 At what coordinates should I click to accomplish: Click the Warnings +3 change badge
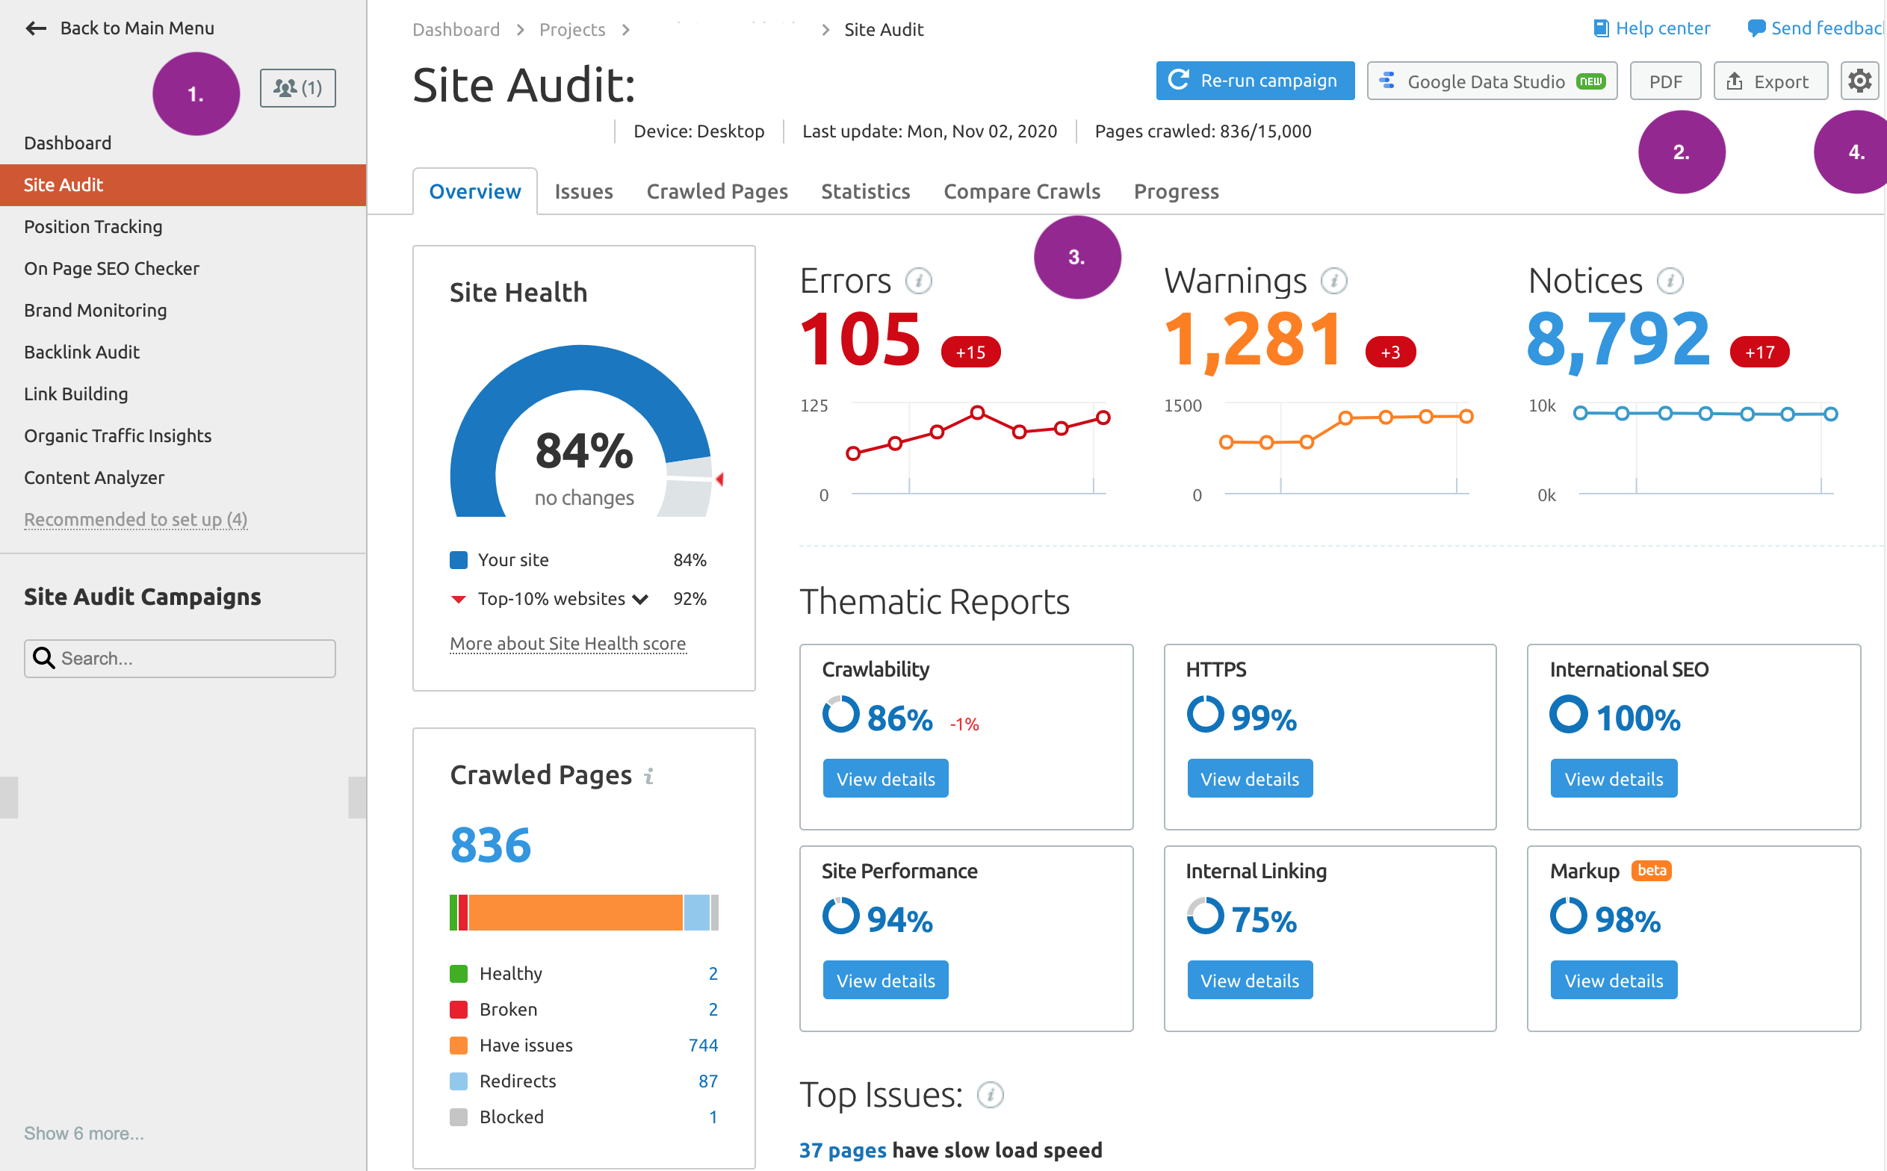click(x=1390, y=352)
